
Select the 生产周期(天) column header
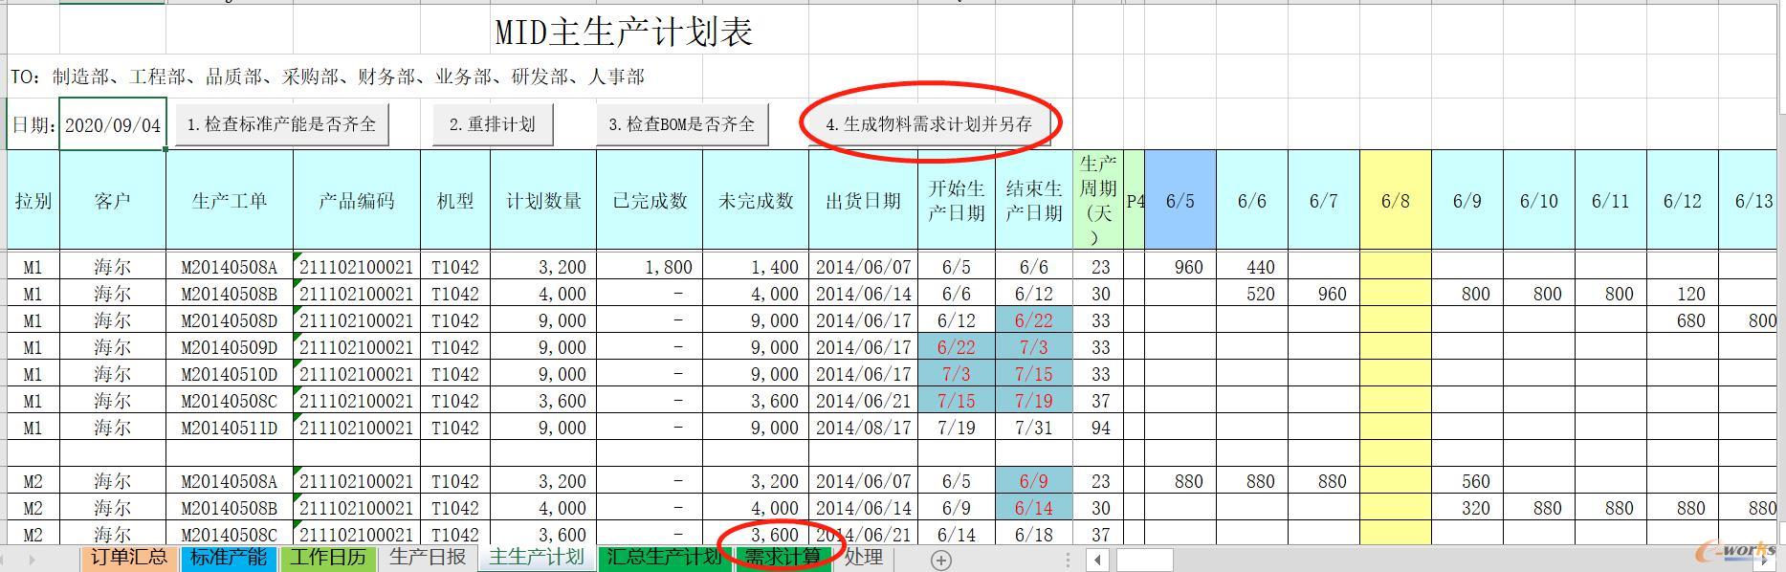(1098, 201)
